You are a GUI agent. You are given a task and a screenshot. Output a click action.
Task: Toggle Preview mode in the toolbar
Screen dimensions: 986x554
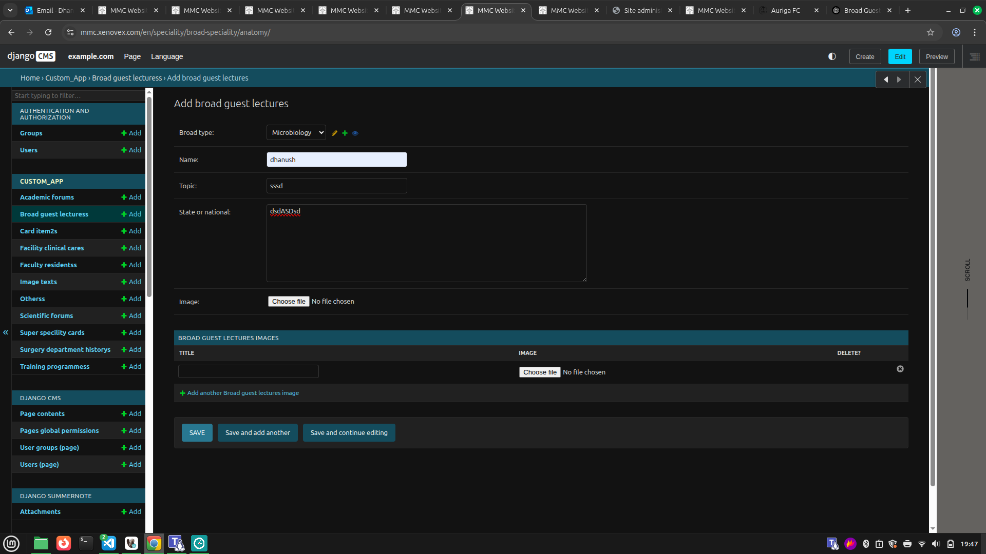coord(937,56)
